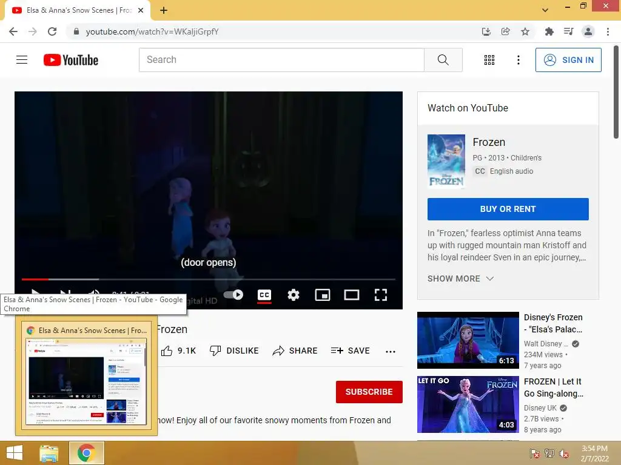Open Elsa's Palace video thumbnail
The width and height of the screenshot is (621, 465).
(468, 340)
